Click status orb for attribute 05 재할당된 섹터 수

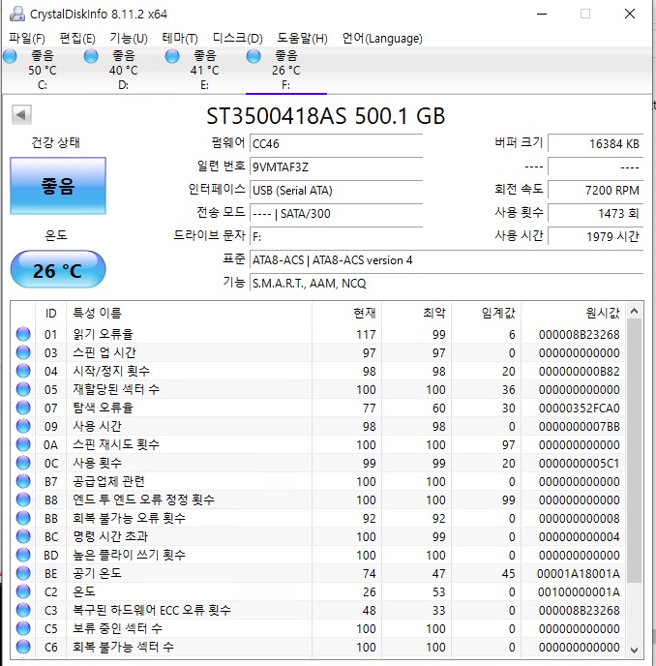[x=23, y=389]
